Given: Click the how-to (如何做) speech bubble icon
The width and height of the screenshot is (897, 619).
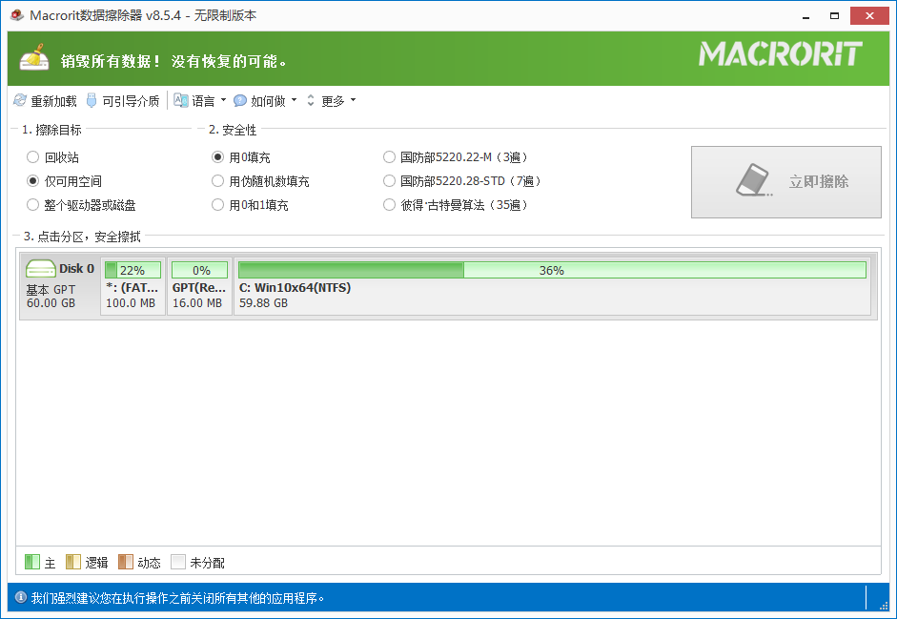Looking at the screenshot, I should click(x=240, y=101).
